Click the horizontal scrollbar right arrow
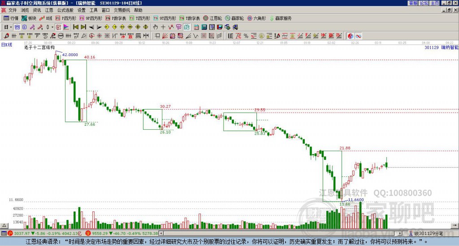Image resolution: width=459 pixels, height=246 pixels. point(400,233)
